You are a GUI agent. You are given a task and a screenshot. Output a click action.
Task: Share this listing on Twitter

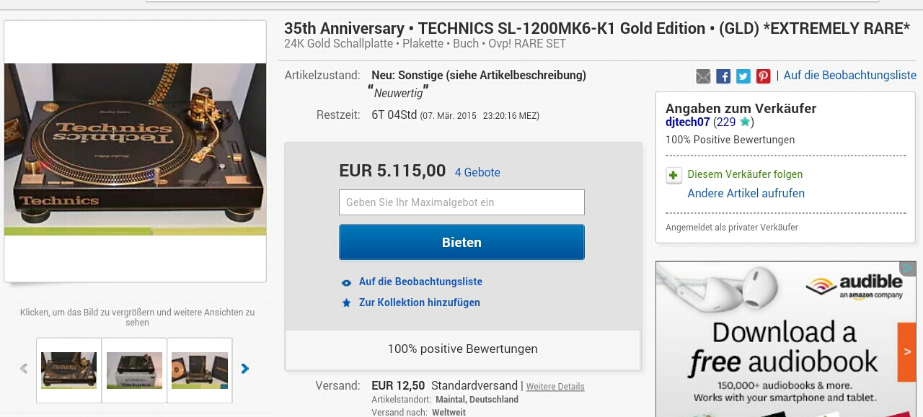(743, 76)
